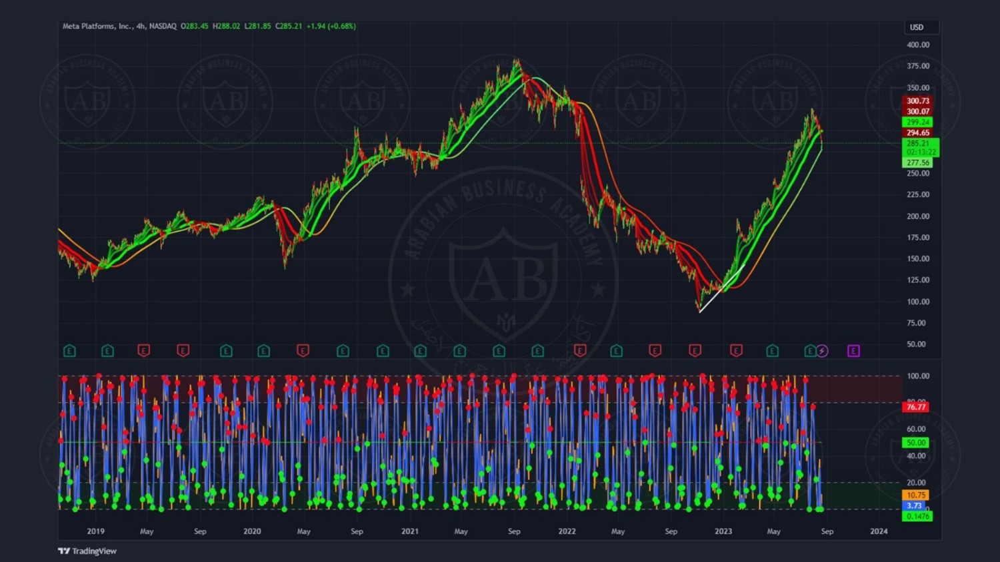1000x562 pixels.
Task: Click the purple upcoming earnings E marker
Action: 853,351
